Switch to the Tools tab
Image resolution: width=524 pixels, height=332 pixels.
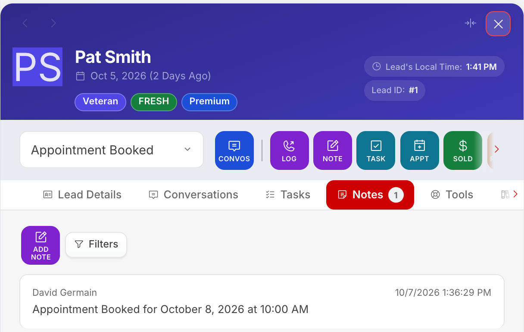click(452, 195)
